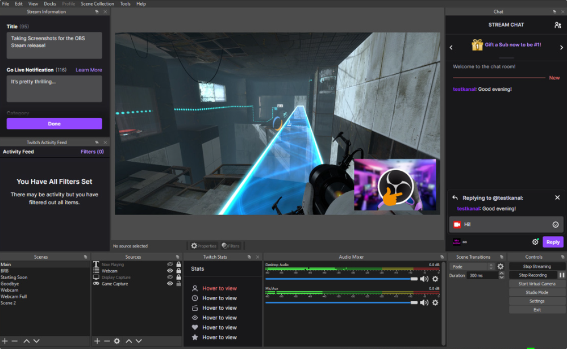Show next chat banner with right arrow
The height and width of the screenshot is (349, 567).
561,47
